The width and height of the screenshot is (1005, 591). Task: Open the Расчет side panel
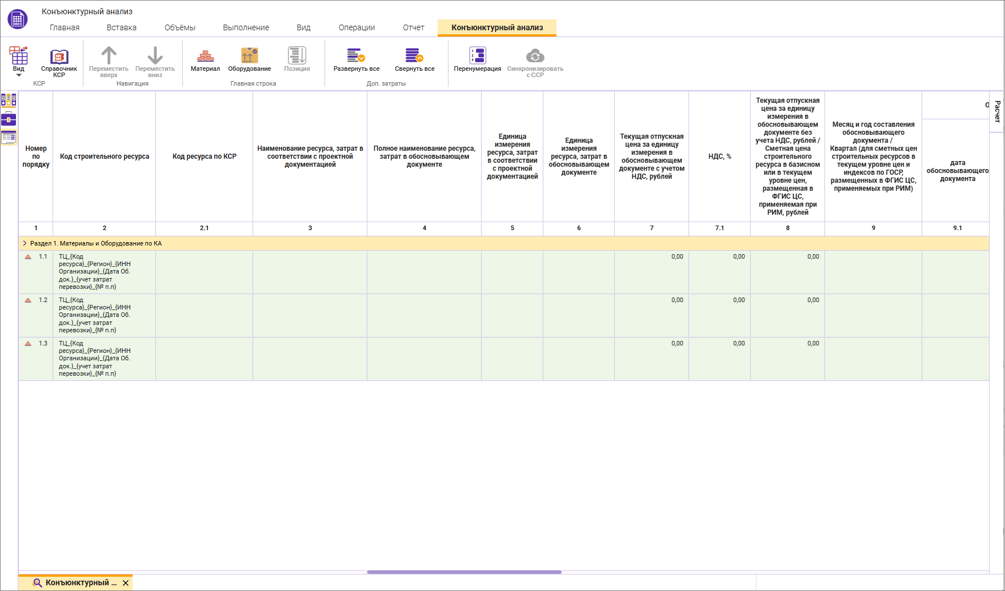[x=997, y=111]
